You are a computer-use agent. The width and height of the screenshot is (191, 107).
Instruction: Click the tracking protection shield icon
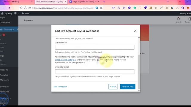click(21, 8)
